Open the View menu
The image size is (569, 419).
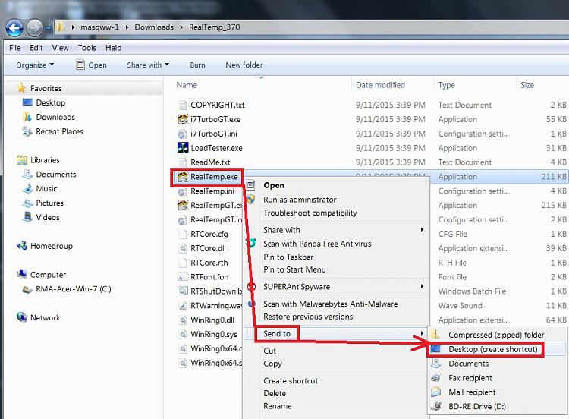[60, 48]
